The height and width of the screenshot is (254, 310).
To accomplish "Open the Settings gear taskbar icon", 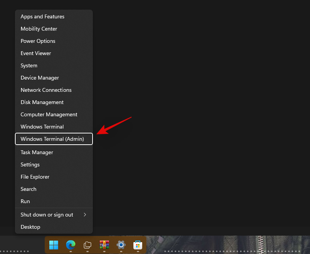I will tap(121, 244).
